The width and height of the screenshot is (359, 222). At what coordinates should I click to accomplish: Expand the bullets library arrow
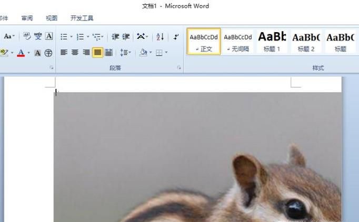71,37
